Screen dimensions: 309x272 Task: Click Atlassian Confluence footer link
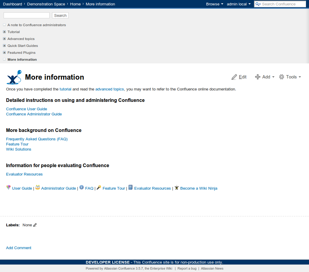(119, 268)
